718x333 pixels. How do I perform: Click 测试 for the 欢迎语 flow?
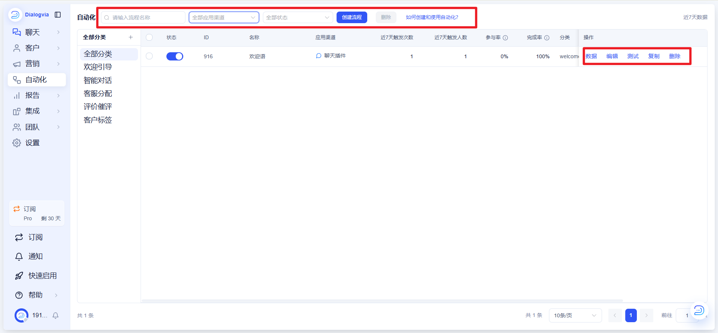click(633, 56)
